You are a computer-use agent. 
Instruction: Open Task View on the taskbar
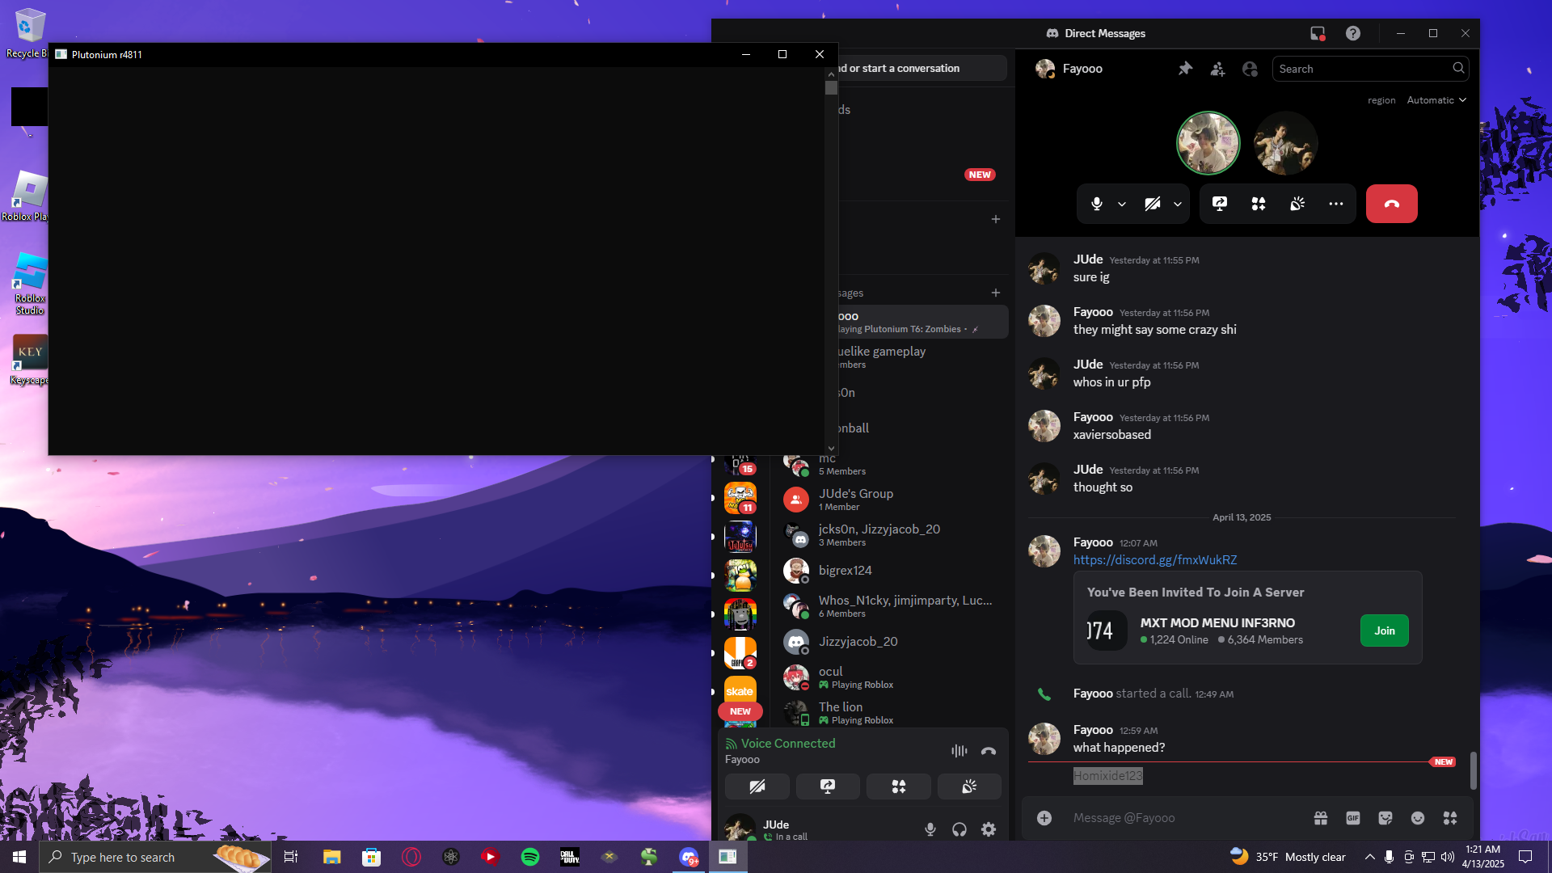291,857
